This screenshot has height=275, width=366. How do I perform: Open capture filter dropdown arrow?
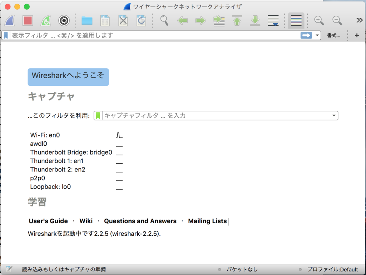click(334, 115)
